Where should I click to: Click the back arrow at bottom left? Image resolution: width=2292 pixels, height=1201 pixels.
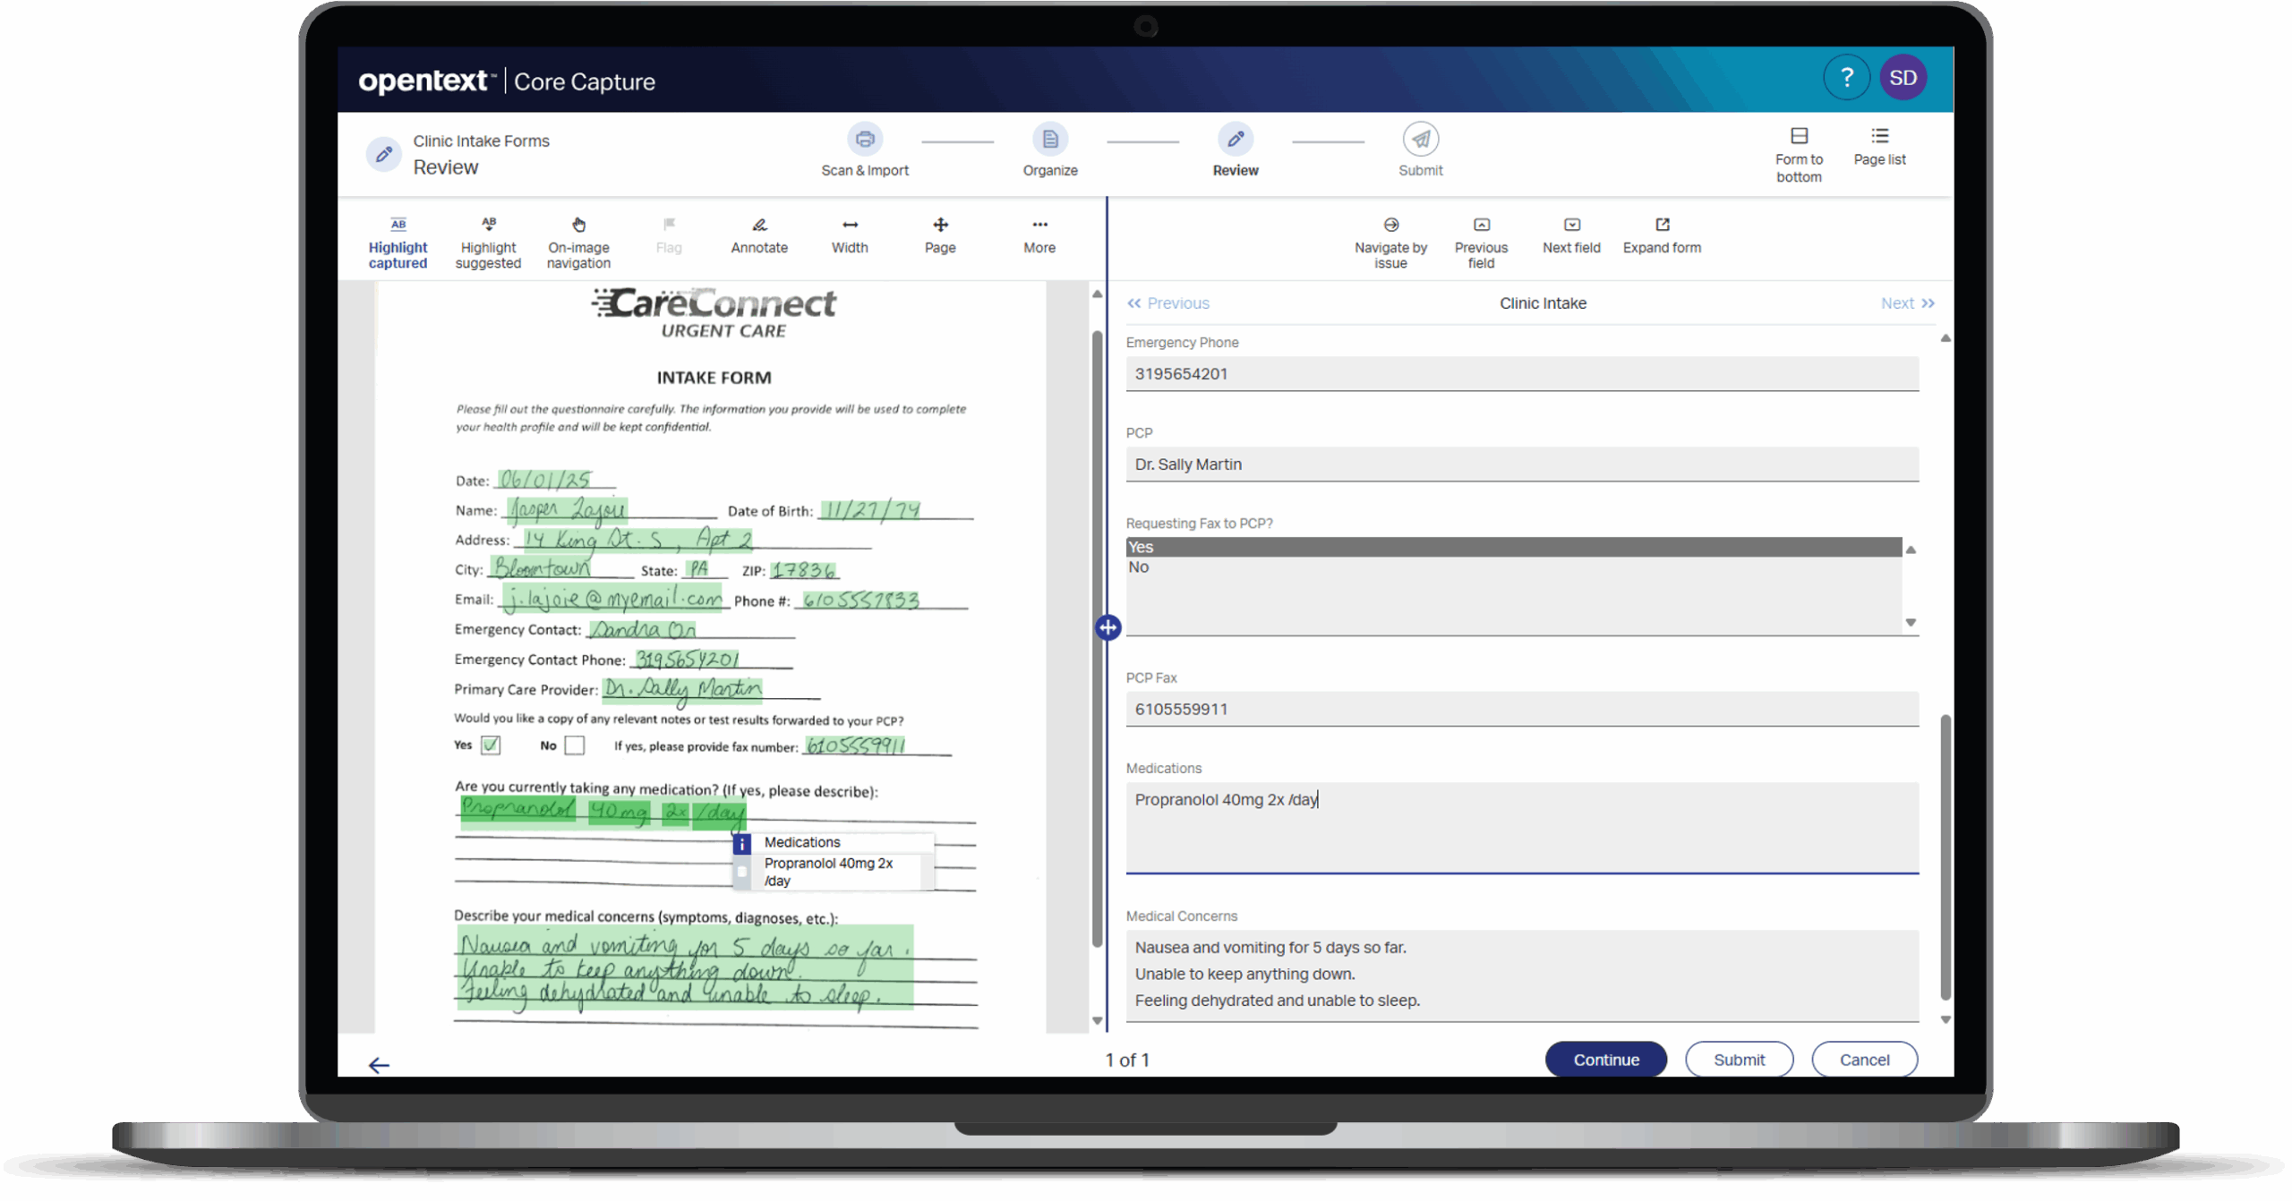click(379, 1065)
